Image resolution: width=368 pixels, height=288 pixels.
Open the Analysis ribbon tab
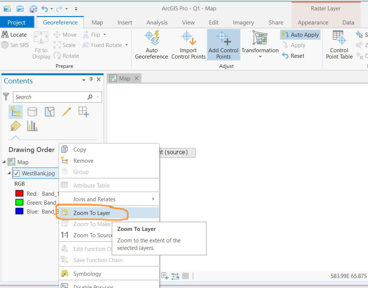157,23
